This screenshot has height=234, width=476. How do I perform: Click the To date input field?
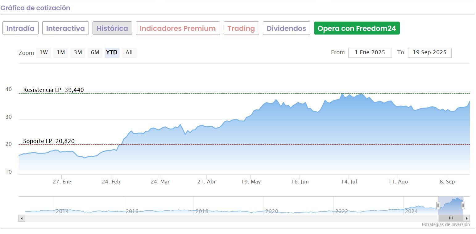(429, 53)
